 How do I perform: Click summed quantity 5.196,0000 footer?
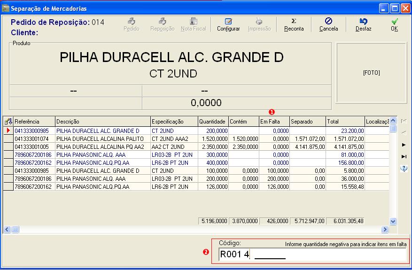pos(214,221)
